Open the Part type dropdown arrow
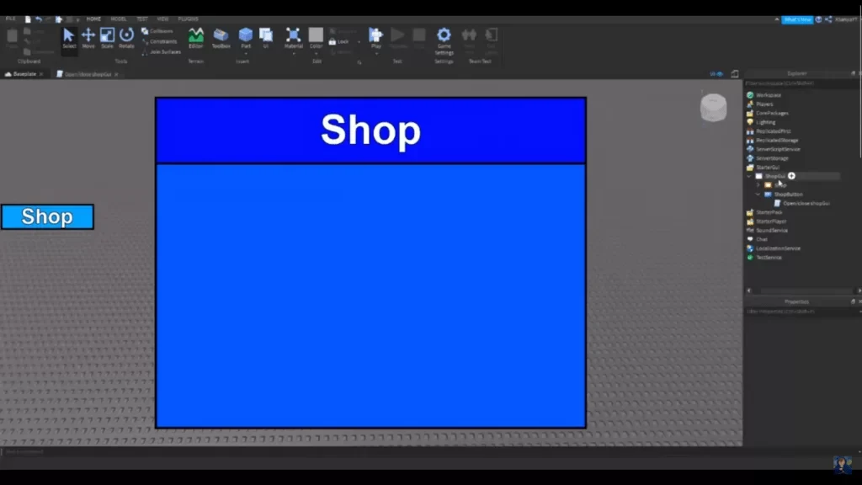This screenshot has height=485, width=862. click(246, 53)
